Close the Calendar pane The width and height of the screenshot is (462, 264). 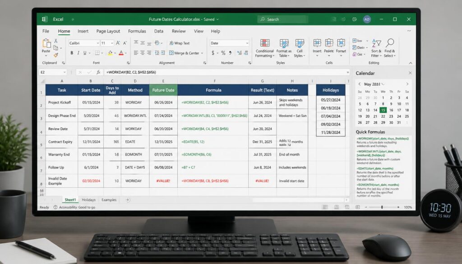410,73
